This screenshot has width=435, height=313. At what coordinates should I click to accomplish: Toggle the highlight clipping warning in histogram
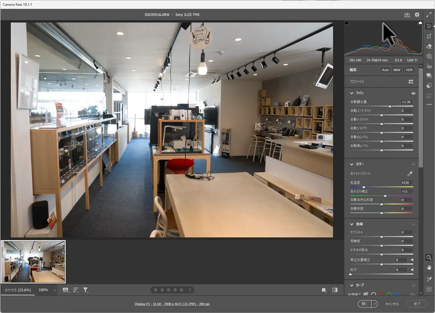420,23
